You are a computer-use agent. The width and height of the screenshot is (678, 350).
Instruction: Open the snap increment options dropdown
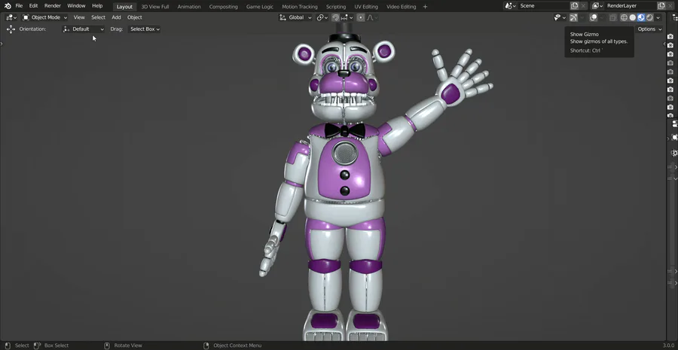point(347,17)
